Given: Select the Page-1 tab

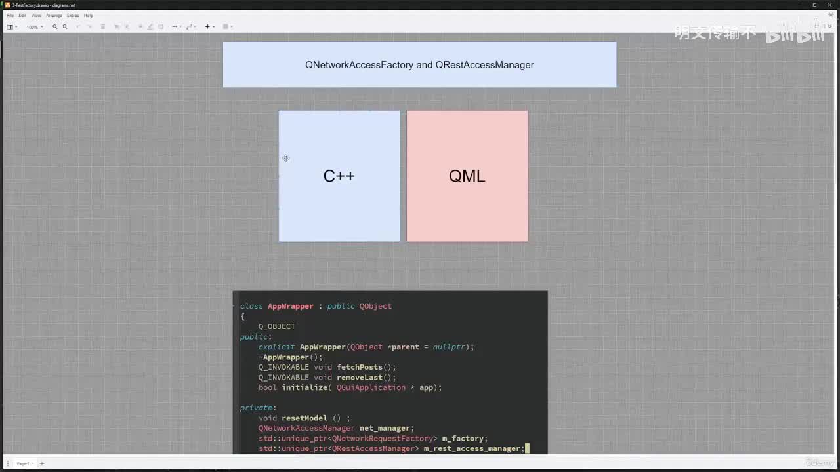Looking at the screenshot, I should [x=24, y=463].
